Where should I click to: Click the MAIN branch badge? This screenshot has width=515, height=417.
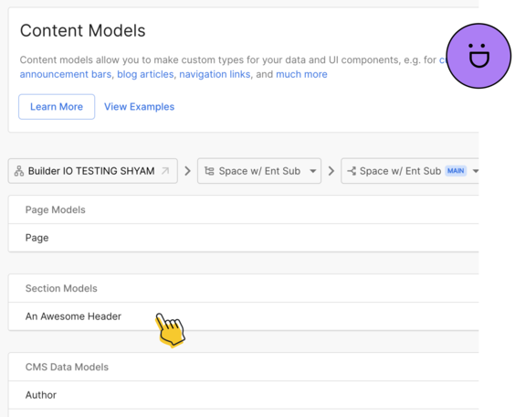point(456,171)
